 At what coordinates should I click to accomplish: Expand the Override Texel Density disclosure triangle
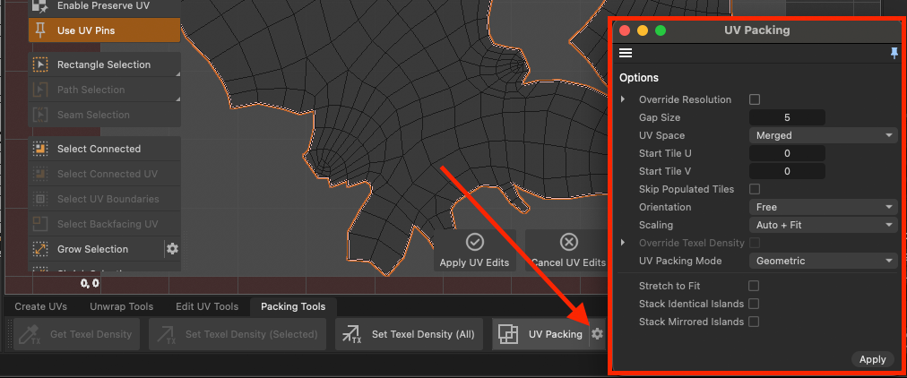click(x=623, y=243)
